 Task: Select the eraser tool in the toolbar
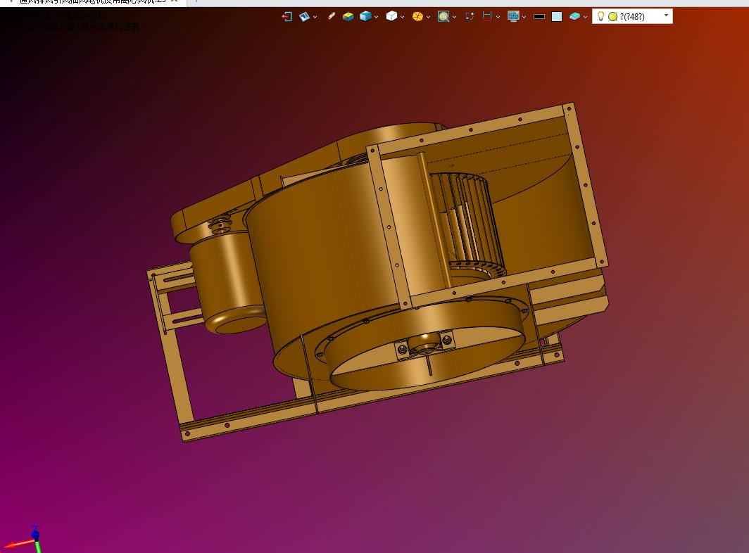pyautogui.click(x=332, y=16)
